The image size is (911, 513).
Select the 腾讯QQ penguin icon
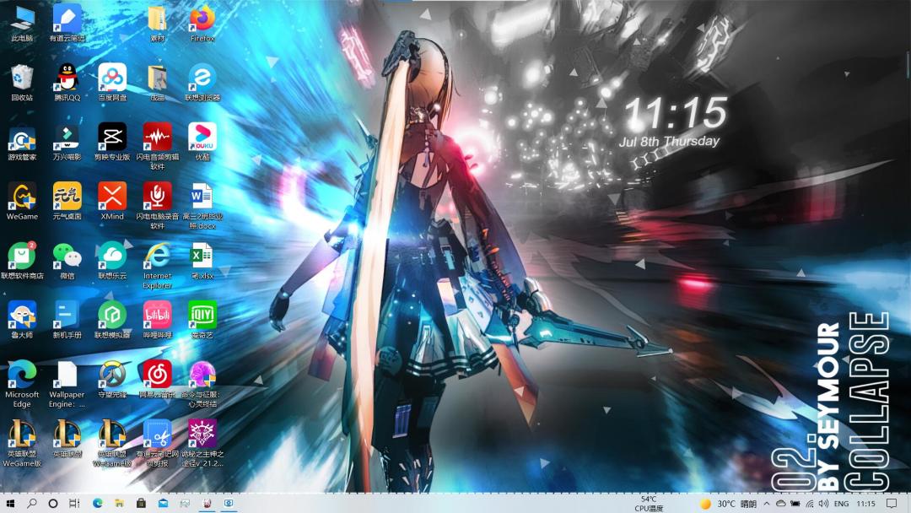tap(67, 81)
